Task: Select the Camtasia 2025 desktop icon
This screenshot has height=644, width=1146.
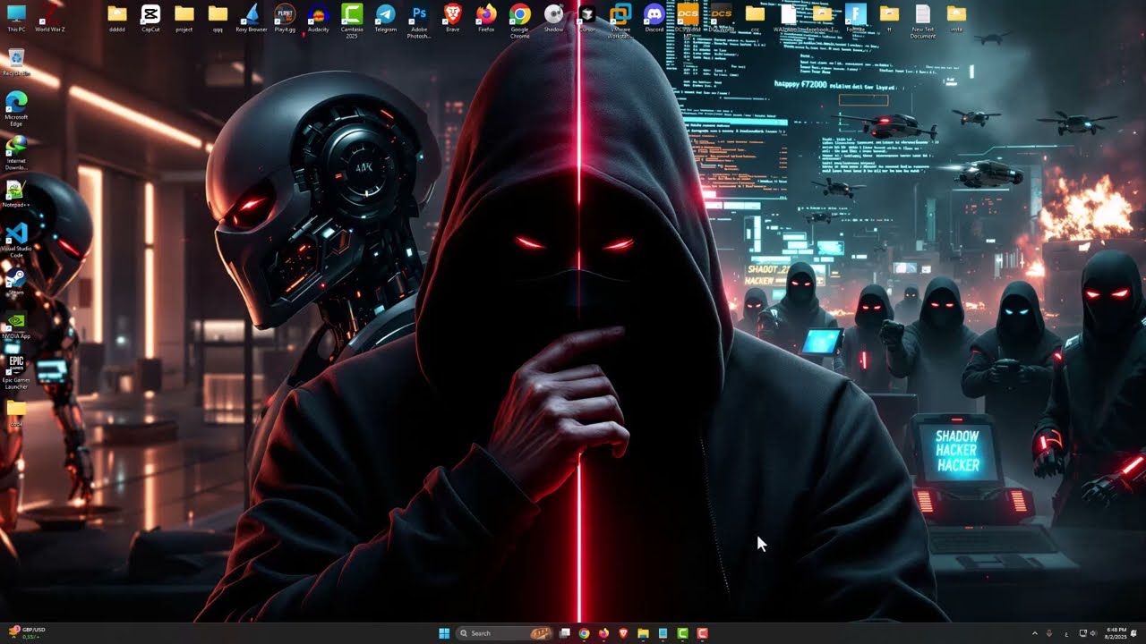Action: click(x=352, y=14)
